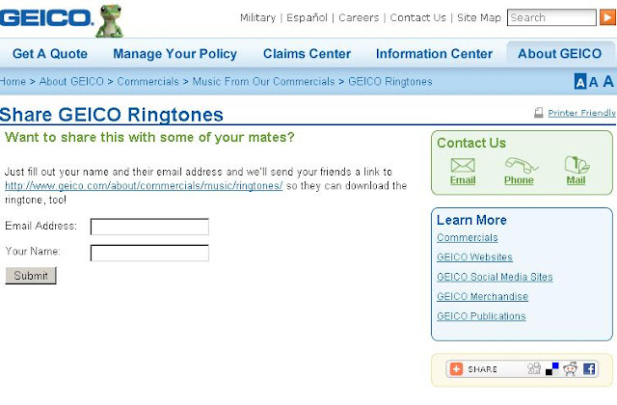Click the Email envelope icon

click(463, 165)
